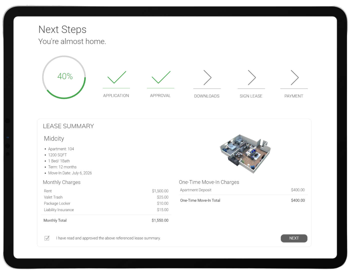Click the Monthly Total amount $1,550.00
The width and height of the screenshot is (355, 275).
(x=160, y=220)
